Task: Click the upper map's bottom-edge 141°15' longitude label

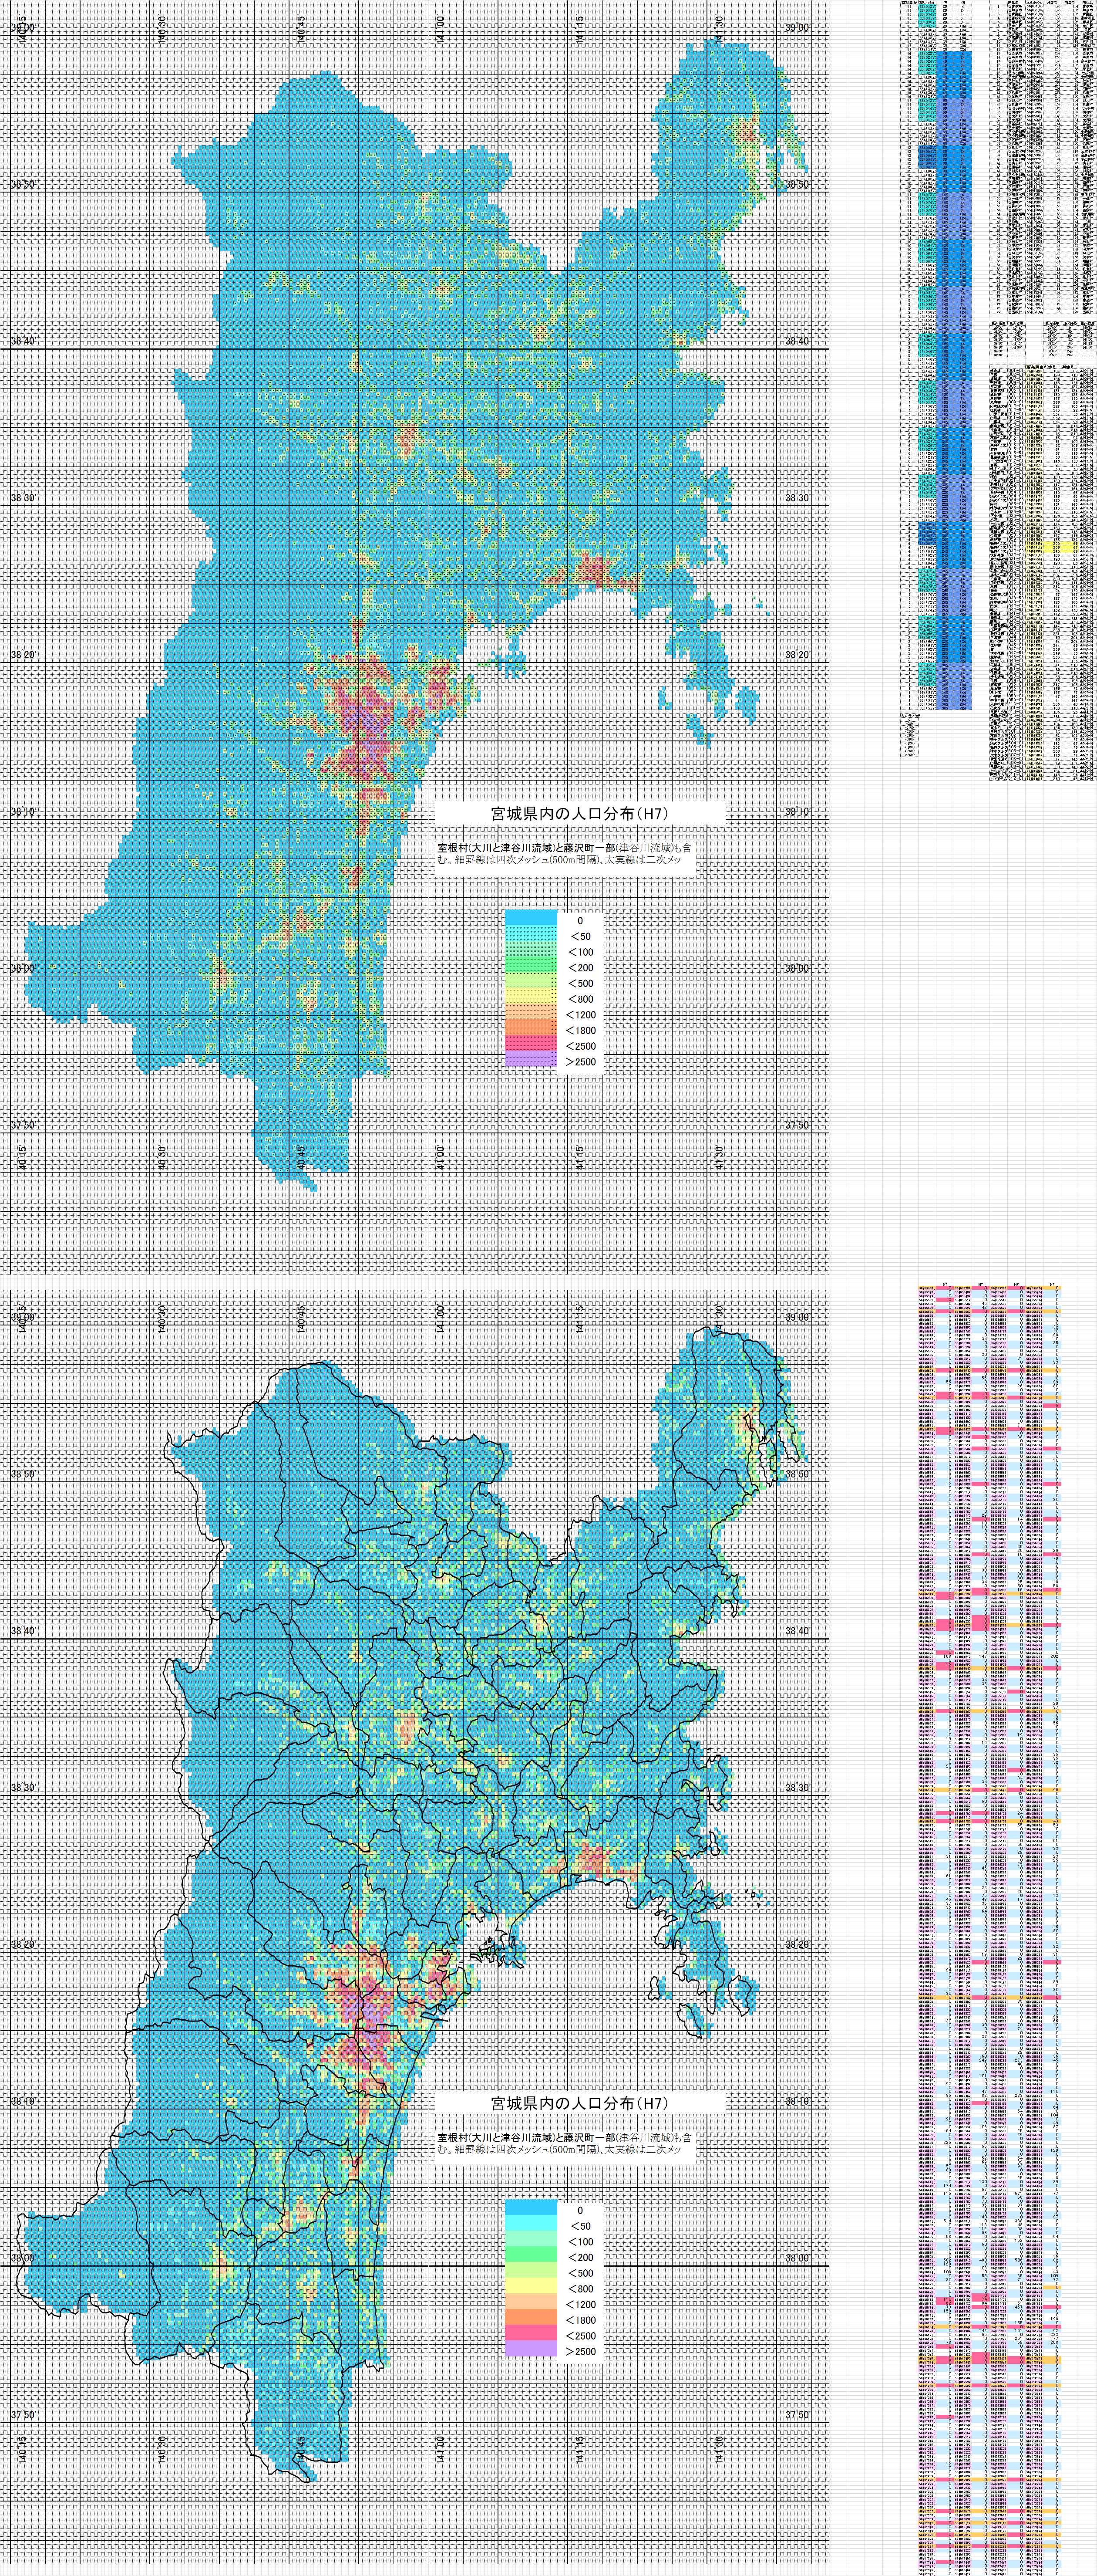Action: [579, 1158]
